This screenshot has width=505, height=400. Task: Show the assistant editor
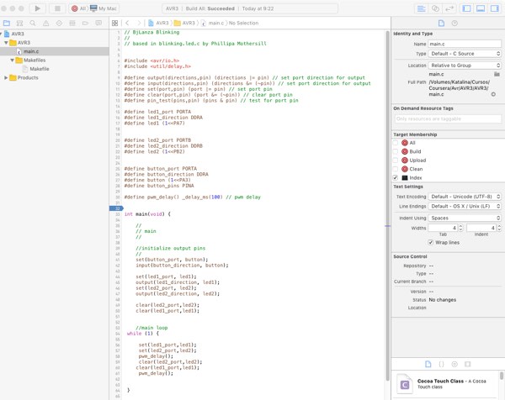tap(435, 8)
